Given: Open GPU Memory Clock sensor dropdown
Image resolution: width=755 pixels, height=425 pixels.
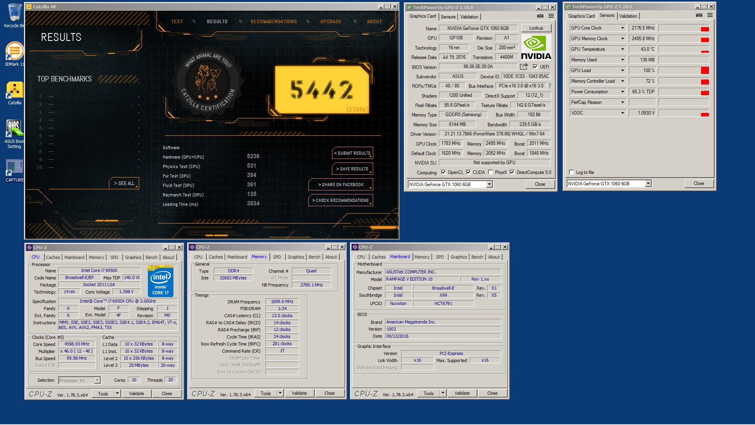Looking at the screenshot, I should pos(622,39).
